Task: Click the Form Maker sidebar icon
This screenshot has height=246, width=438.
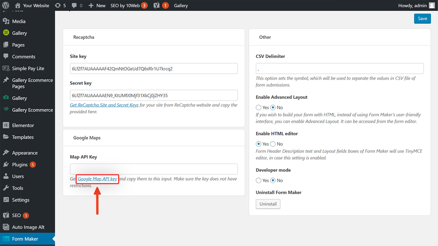Action: (x=6, y=239)
